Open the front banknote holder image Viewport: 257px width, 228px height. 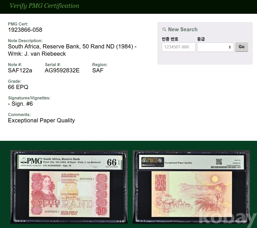tap(69, 187)
